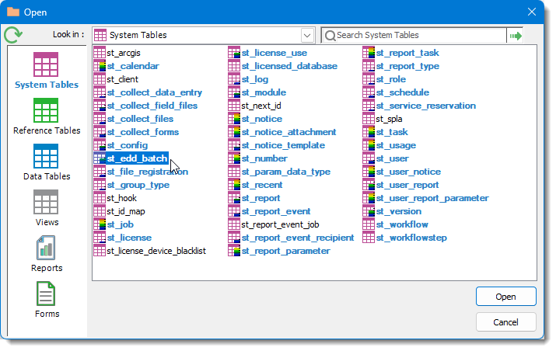Select st_license table
Screen dimensions: 556x351
[x=129, y=238]
